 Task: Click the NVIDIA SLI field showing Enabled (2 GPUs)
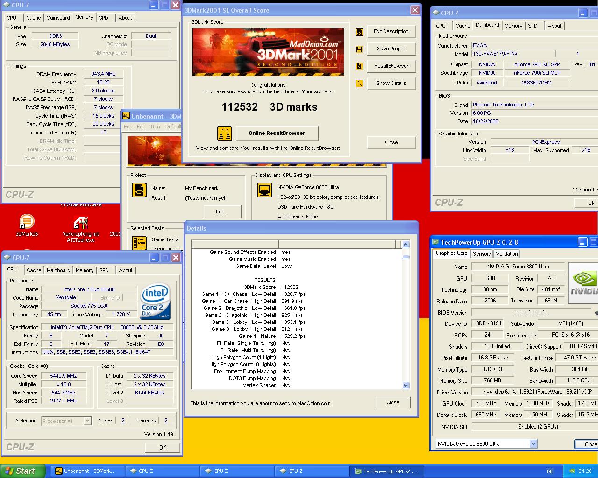[x=534, y=427]
